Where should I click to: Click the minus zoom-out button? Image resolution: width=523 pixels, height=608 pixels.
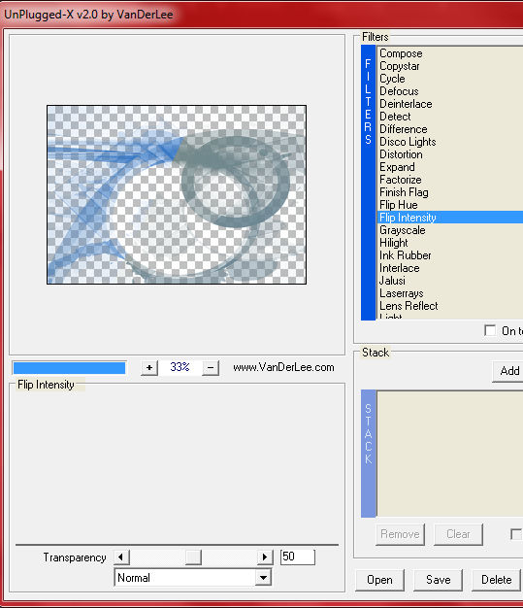click(x=211, y=367)
